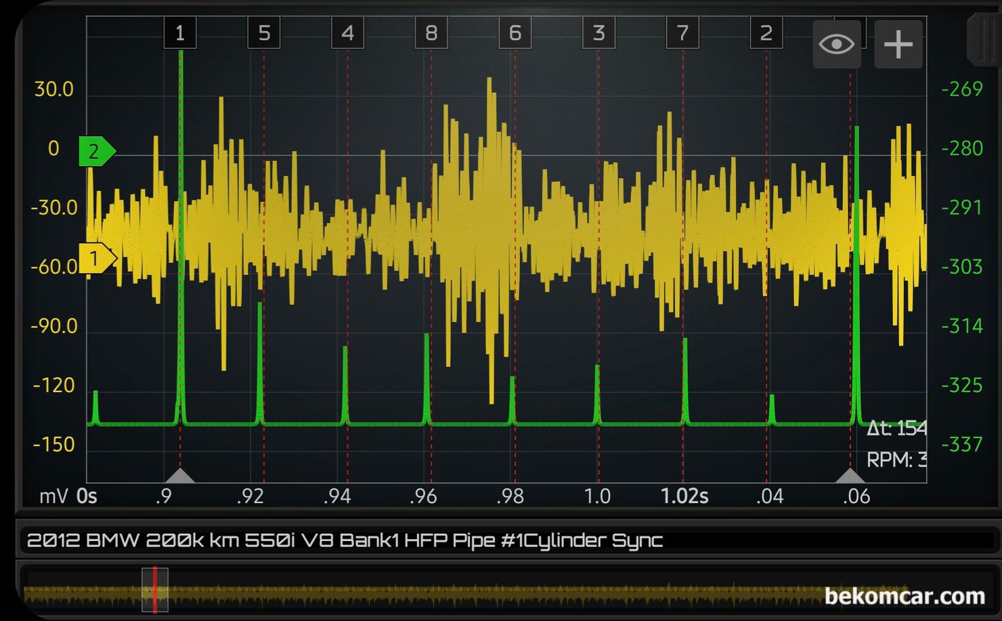
Task: Select cylinder marker 8 label
Action: pyautogui.click(x=431, y=33)
